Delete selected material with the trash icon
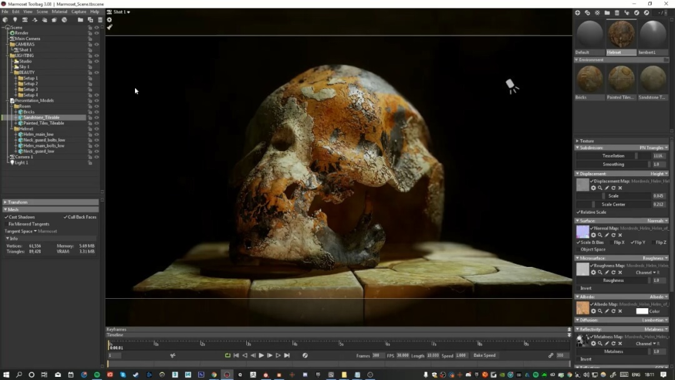The width and height of the screenshot is (675, 380). 617,13
